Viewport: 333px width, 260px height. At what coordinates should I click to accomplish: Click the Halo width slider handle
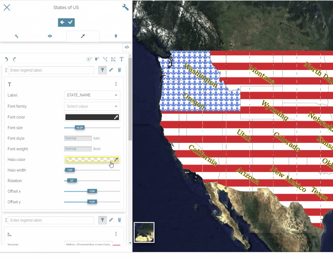70,170
